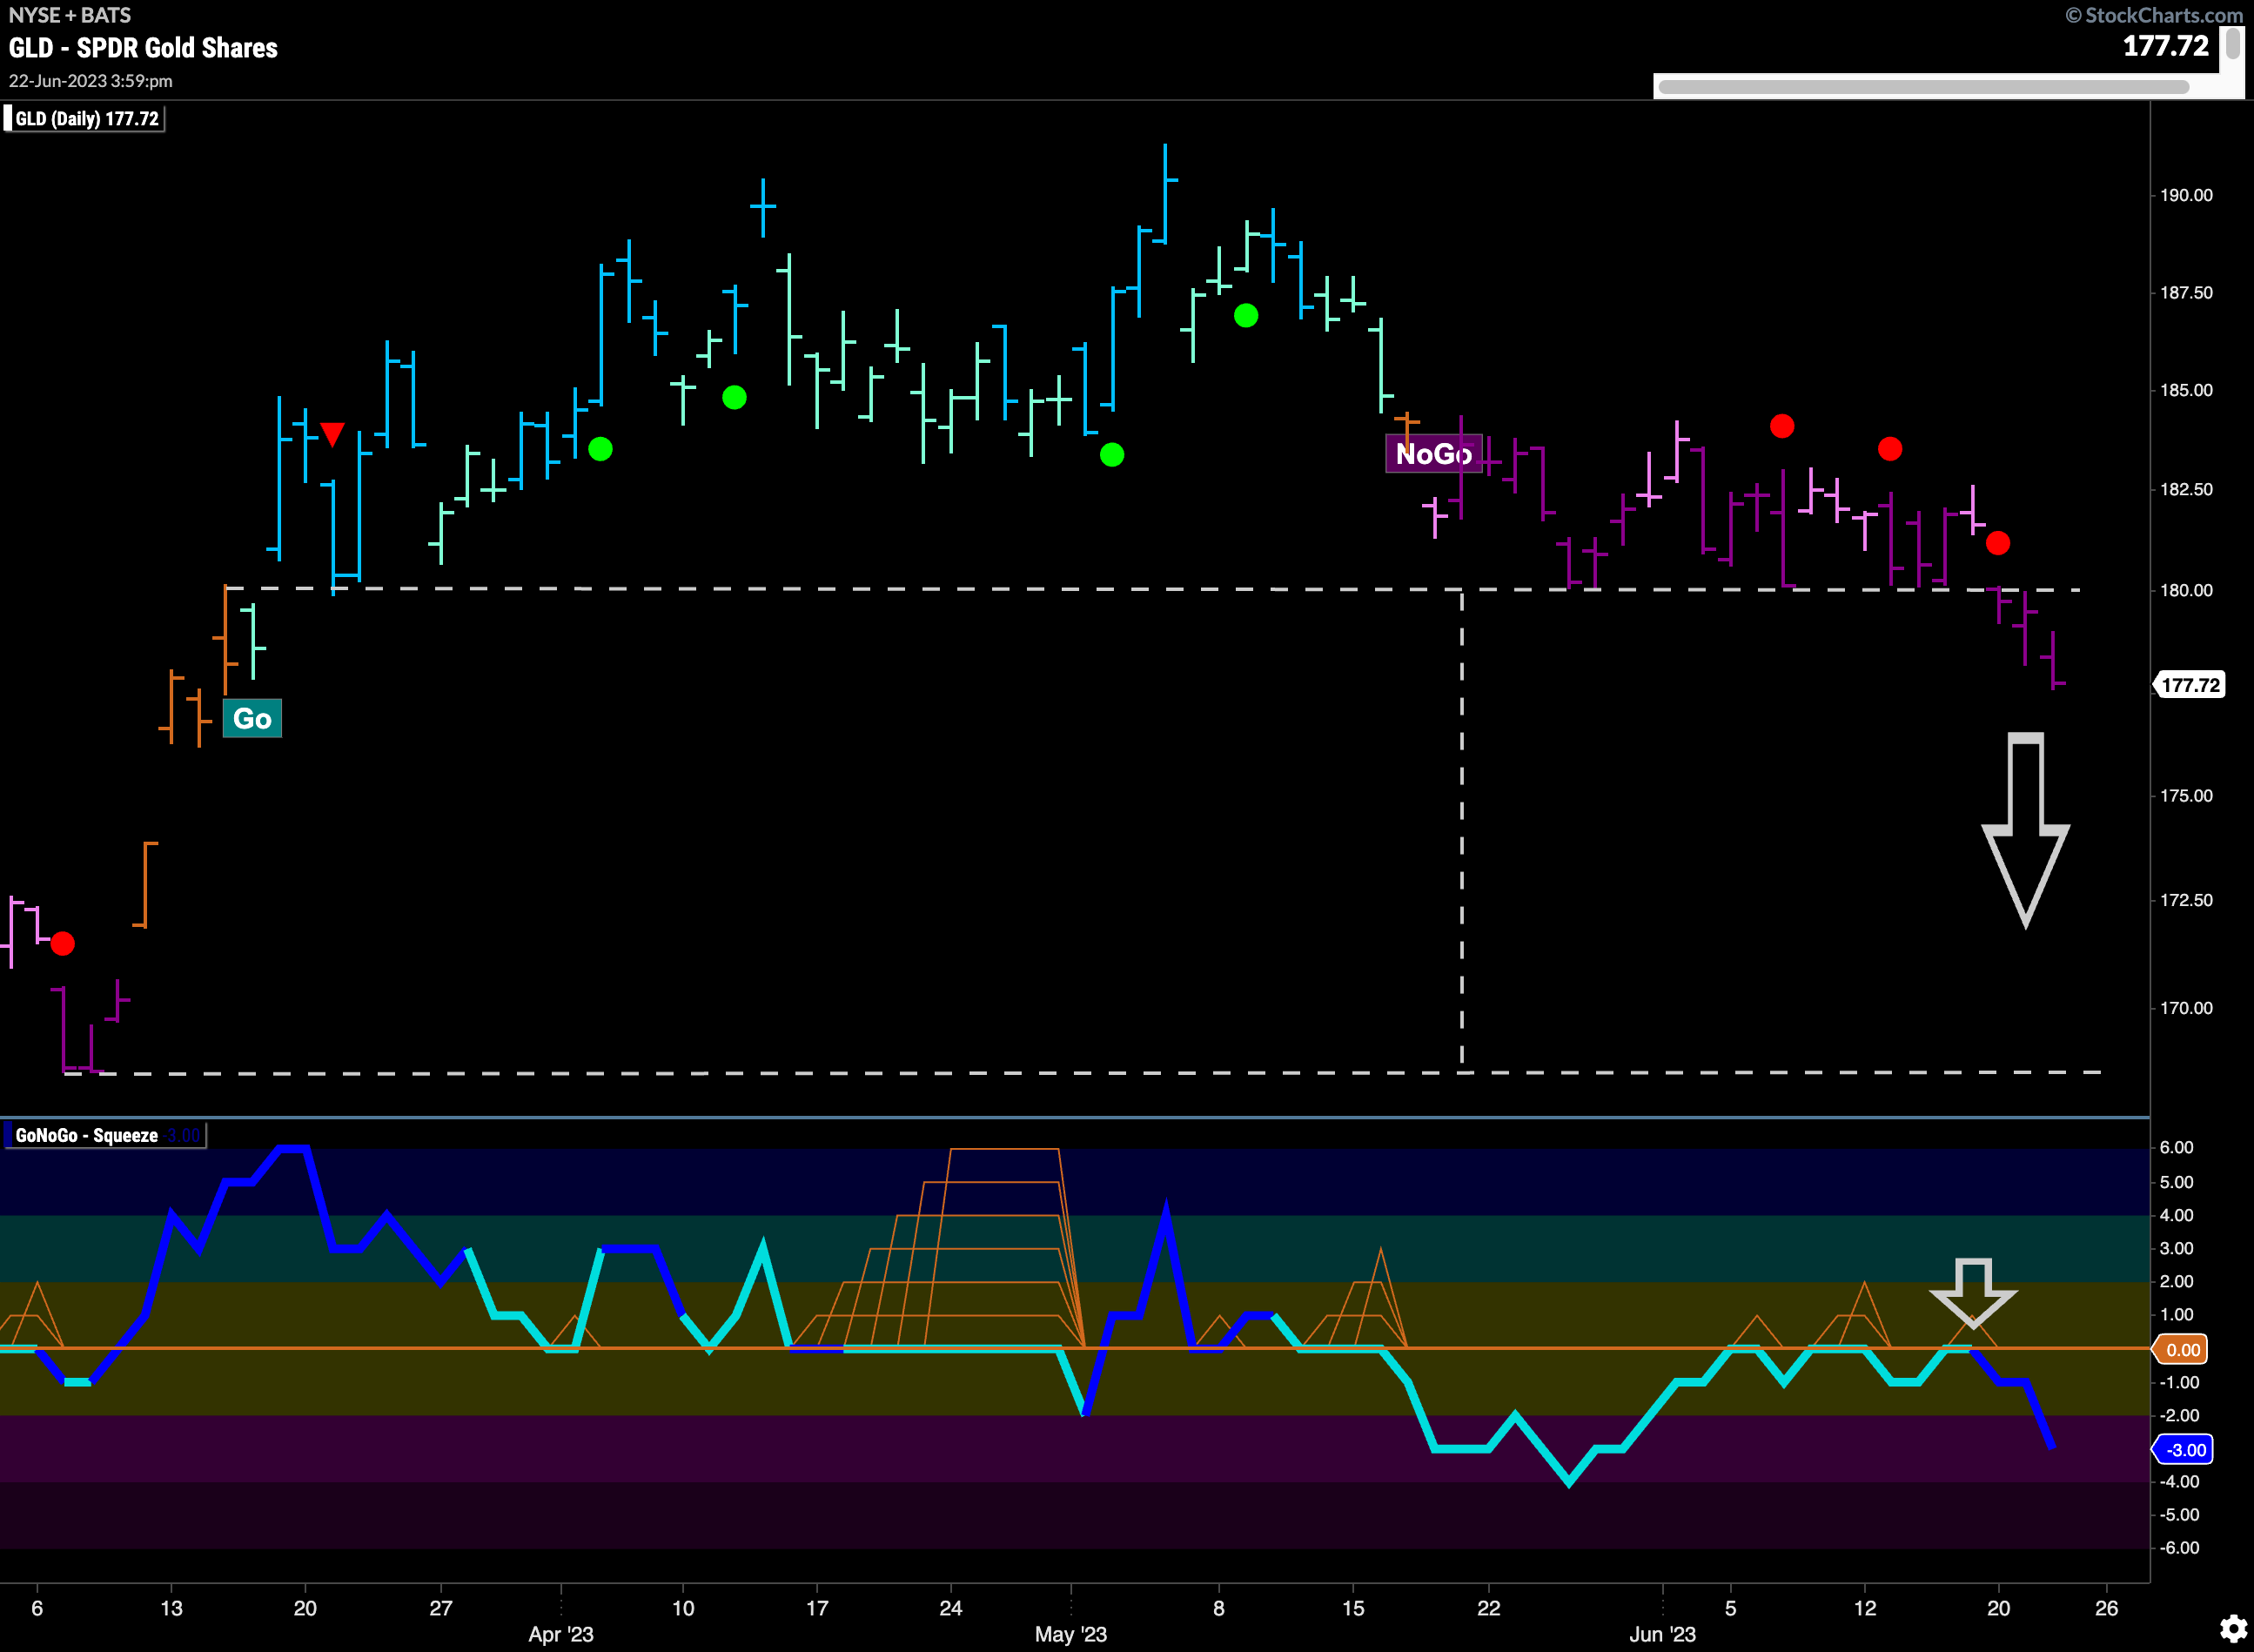This screenshot has height=1652, width=2254.
Task: Click the 22 date axis label
Action: (x=1489, y=1608)
